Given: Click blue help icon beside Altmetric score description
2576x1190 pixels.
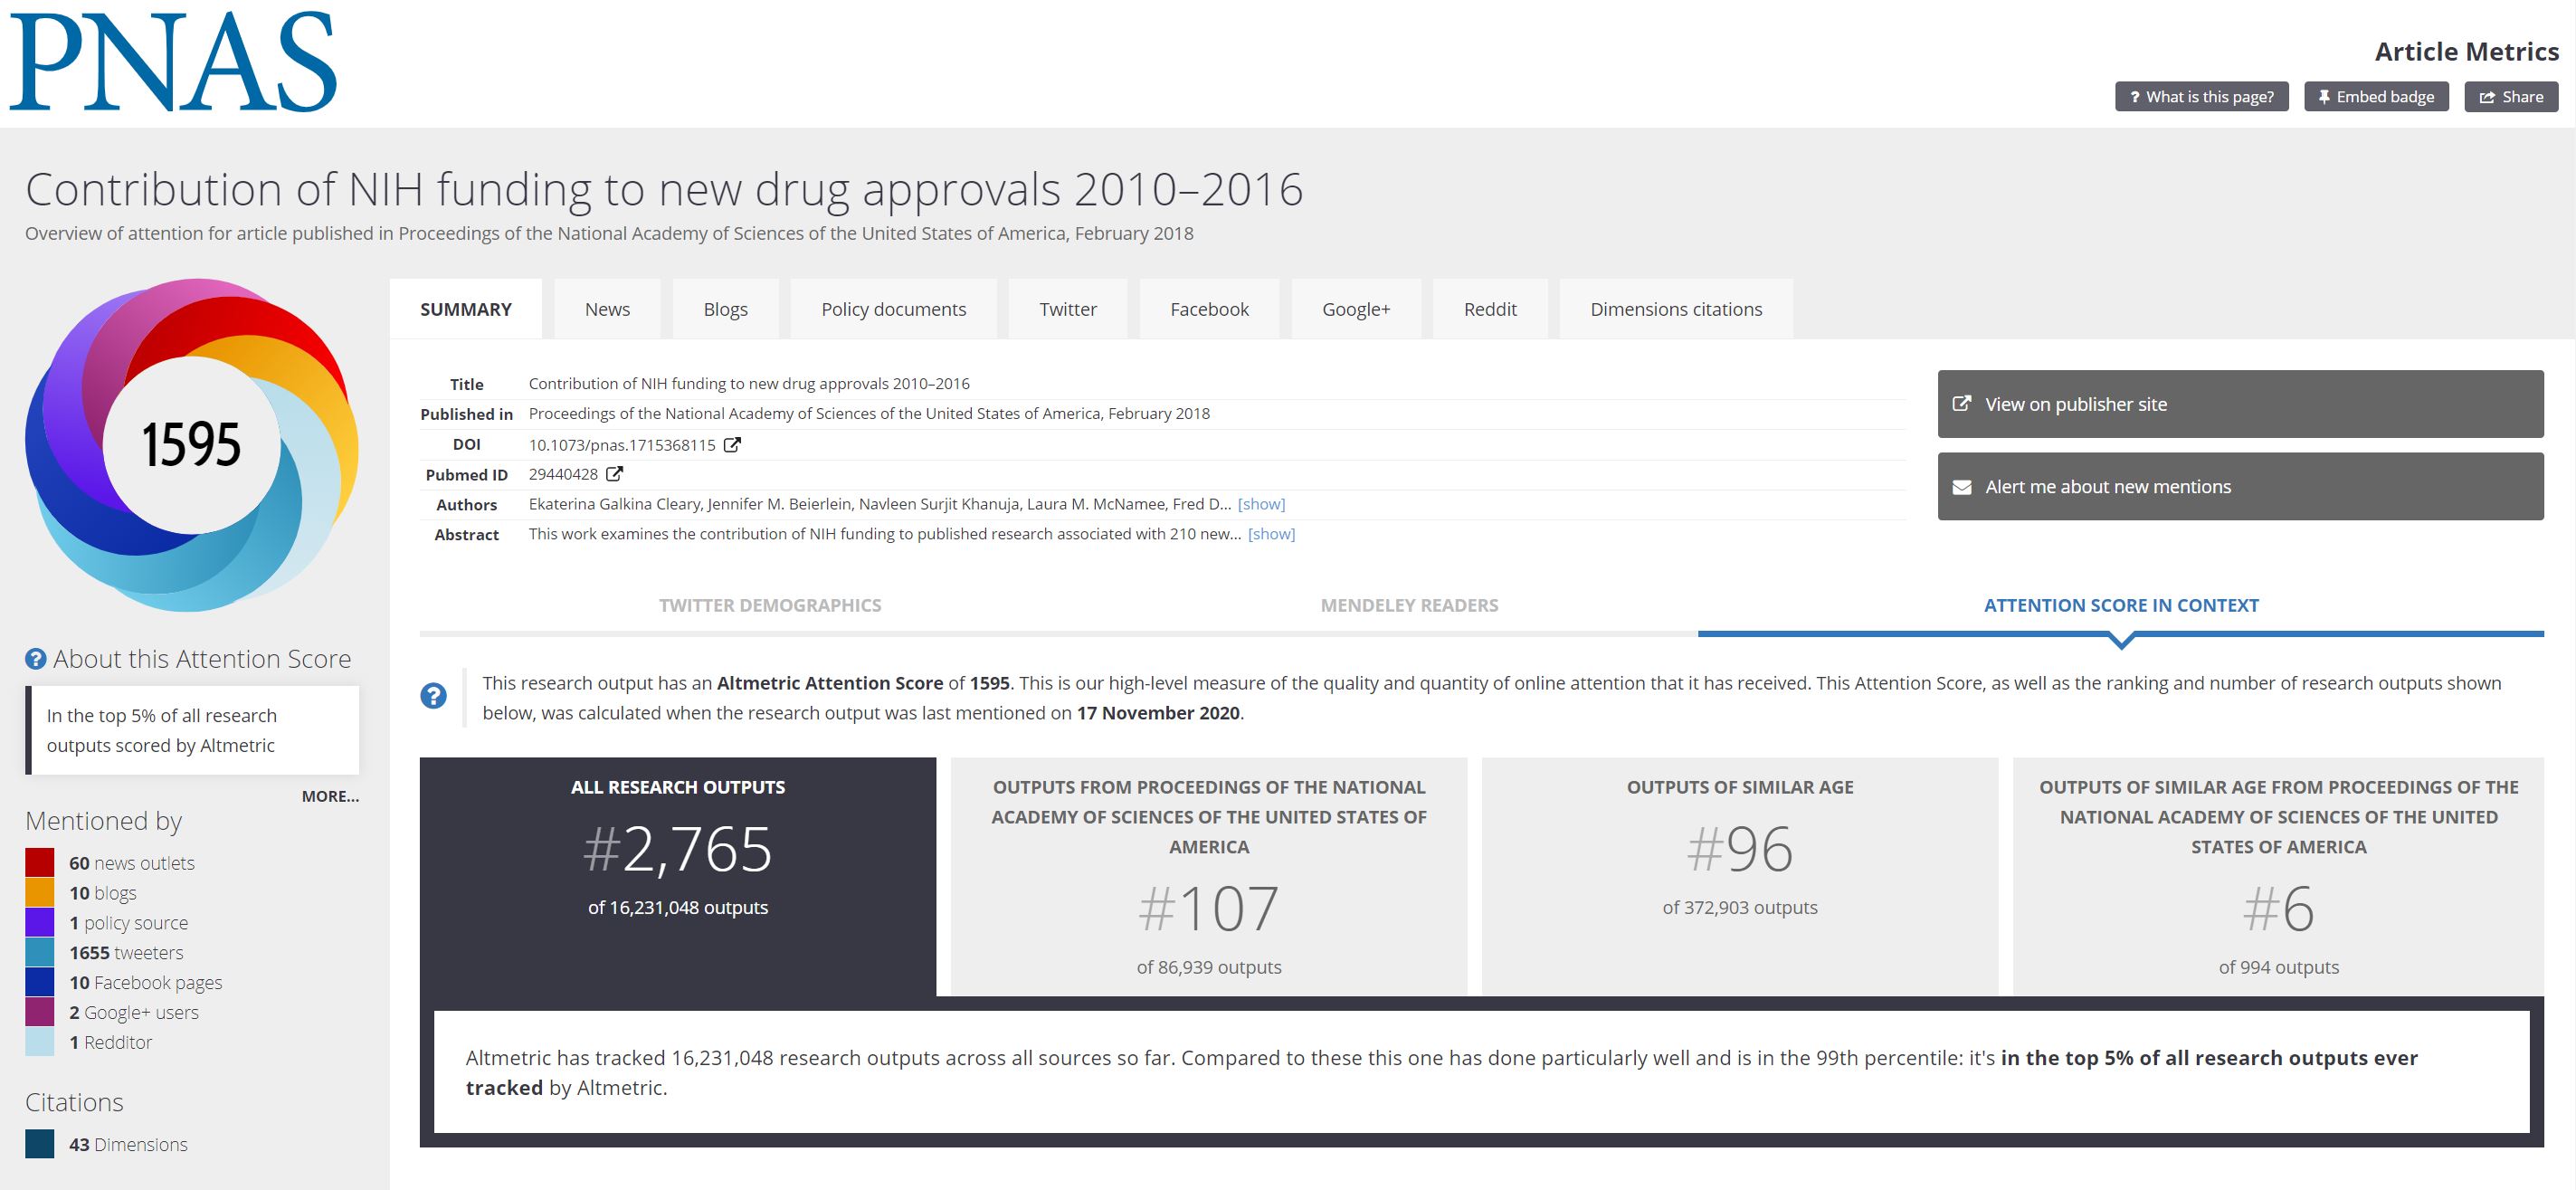Looking at the screenshot, I should coord(433,696).
